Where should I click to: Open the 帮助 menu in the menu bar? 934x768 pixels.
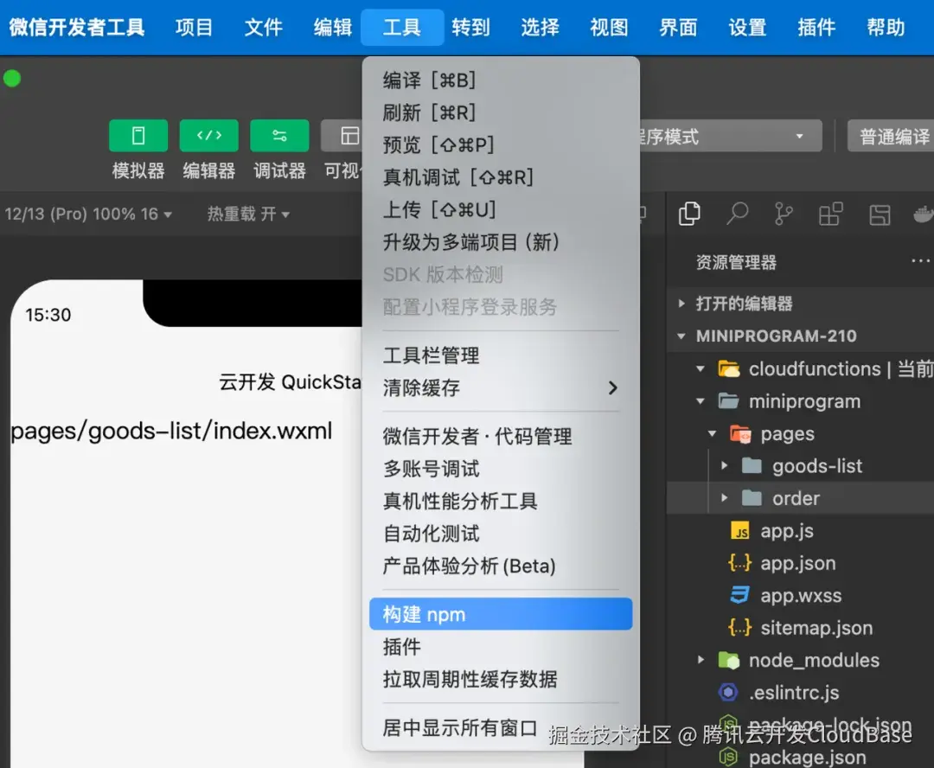[x=885, y=27]
